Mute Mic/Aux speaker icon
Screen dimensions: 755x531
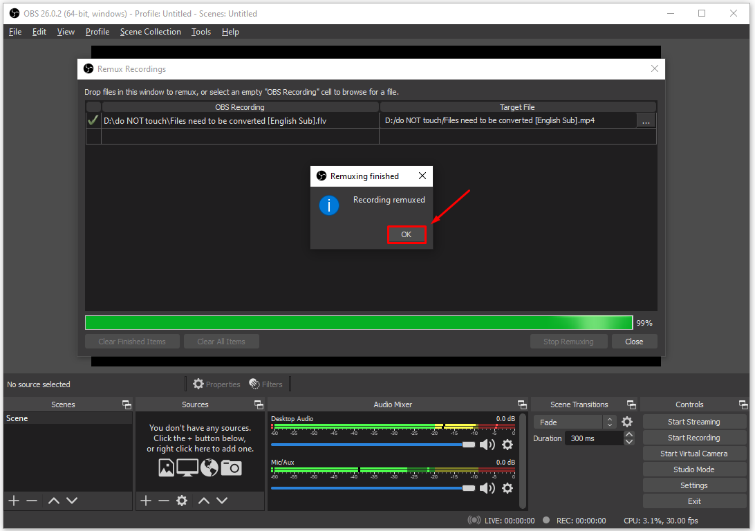click(487, 488)
